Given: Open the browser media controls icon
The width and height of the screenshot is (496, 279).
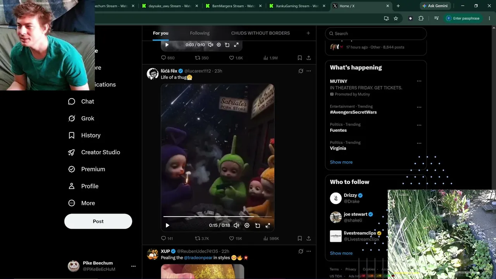Looking at the screenshot, I should 436,18.
